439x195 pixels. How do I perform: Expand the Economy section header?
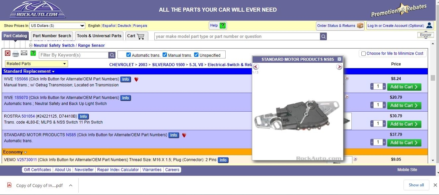[x=15, y=152]
